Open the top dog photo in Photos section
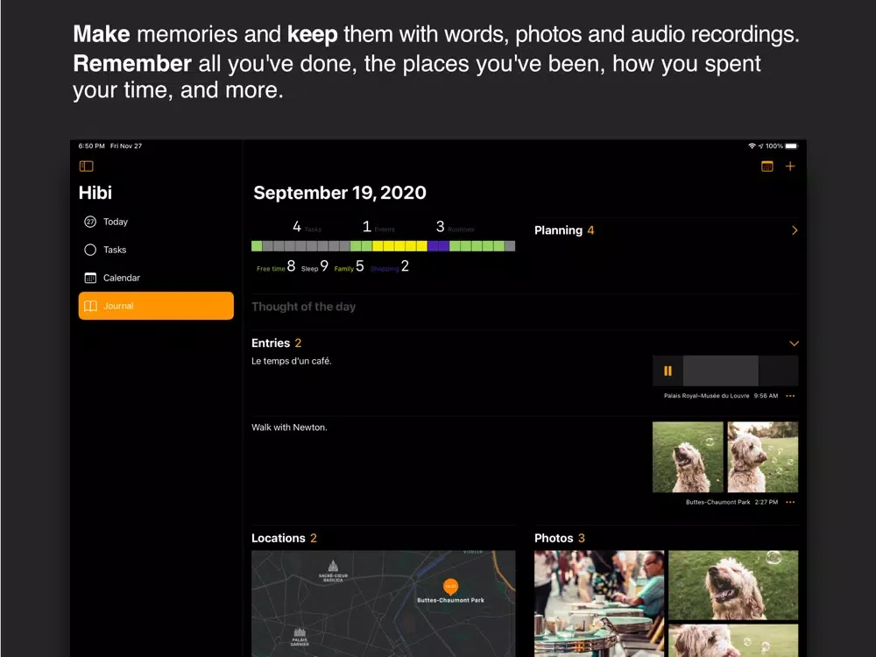Image resolution: width=876 pixels, height=657 pixels. (x=733, y=585)
